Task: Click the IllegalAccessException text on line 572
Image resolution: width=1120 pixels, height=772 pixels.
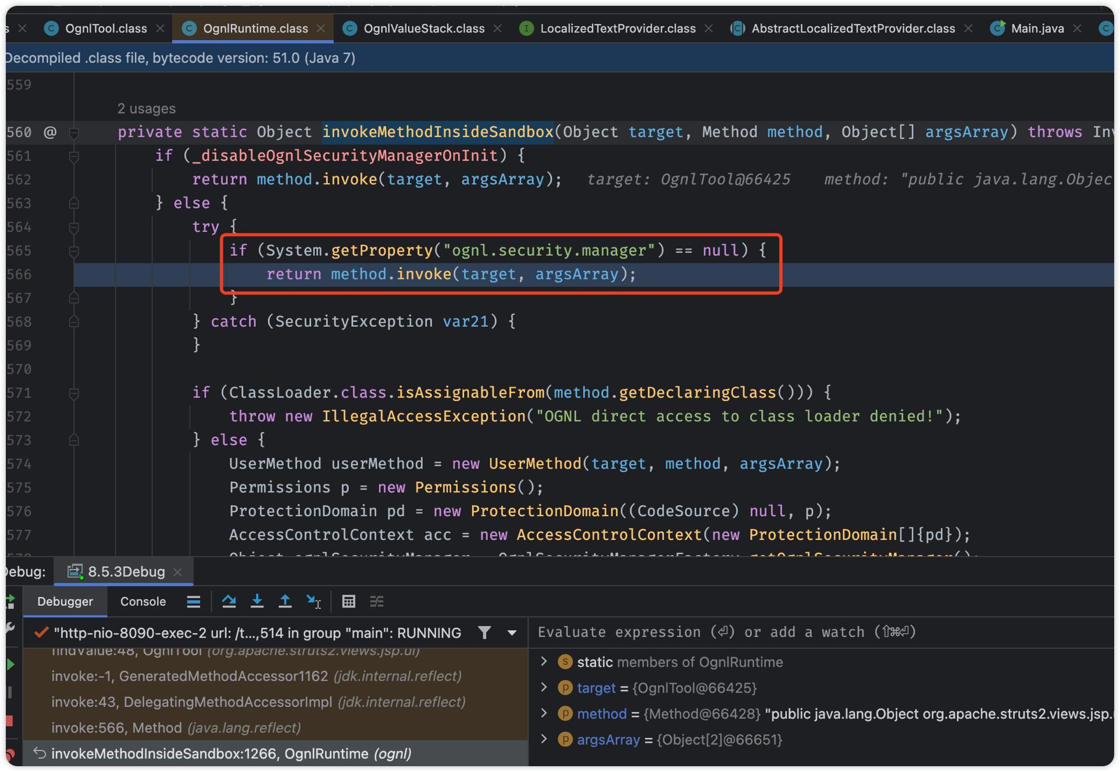Action: pos(424,416)
